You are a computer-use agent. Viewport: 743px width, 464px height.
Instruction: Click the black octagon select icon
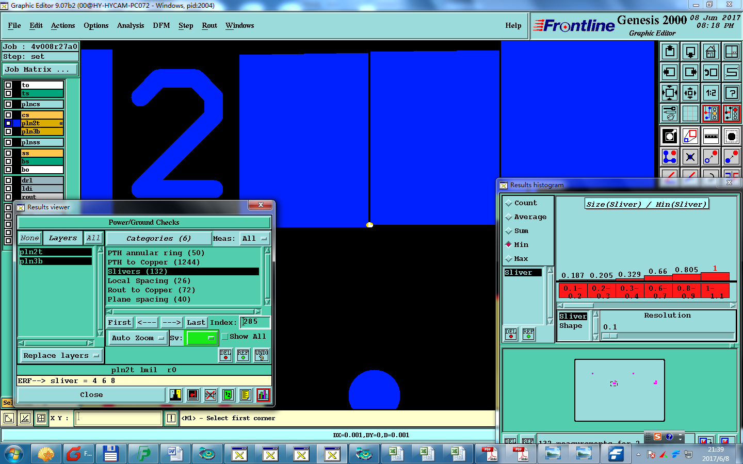732,136
